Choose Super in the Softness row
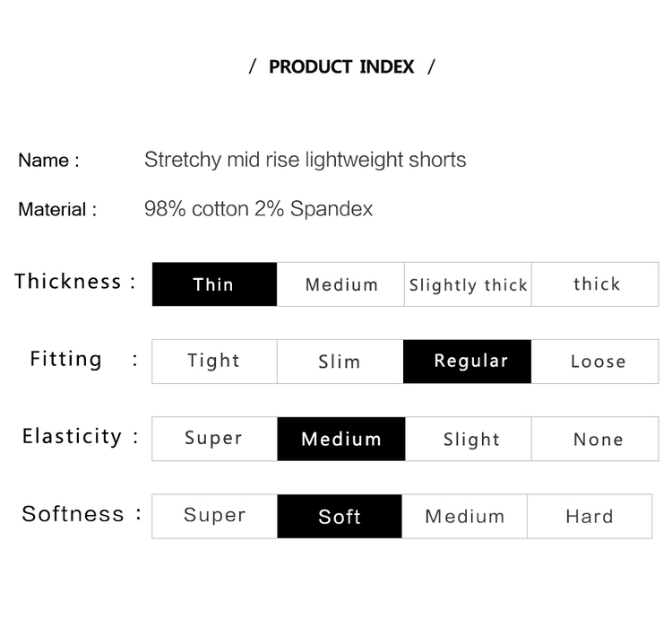The height and width of the screenshot is (619, 672). (x=214, y=516)
